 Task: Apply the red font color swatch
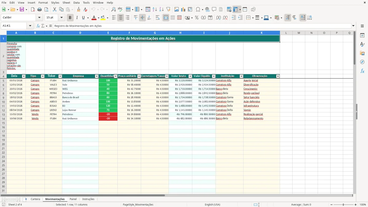[x=94, y=18]
